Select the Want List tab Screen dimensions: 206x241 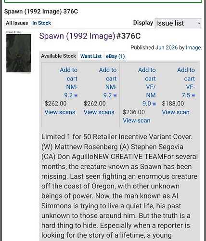tap(91, 56)
